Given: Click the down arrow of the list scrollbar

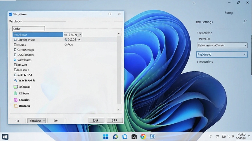Looking at the screenshot, I should (x=119, y=109).
